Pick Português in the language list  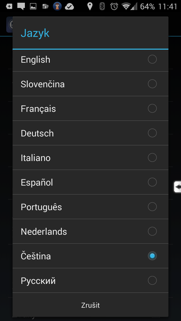click(41, 207)
